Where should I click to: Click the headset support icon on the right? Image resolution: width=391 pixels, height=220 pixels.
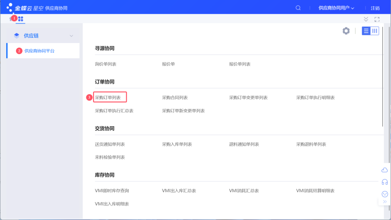point(385,182)
